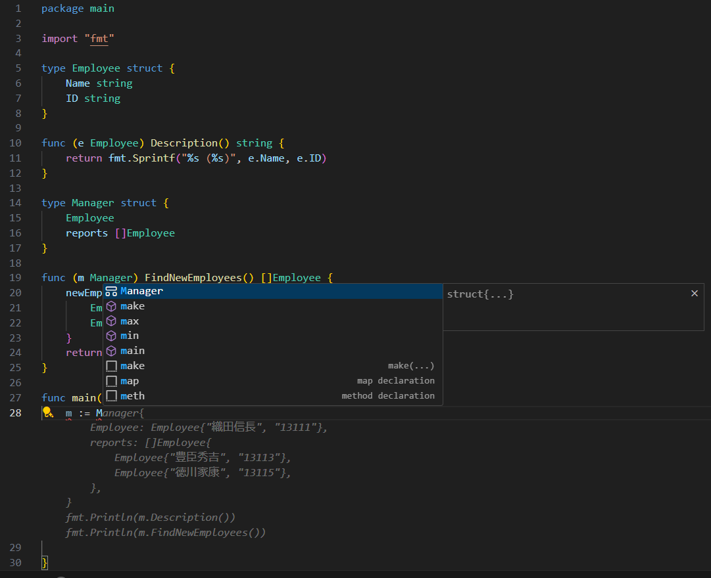Click Sprintf in the return statement
The image size is (711, 578).
[x=155, y=158]
